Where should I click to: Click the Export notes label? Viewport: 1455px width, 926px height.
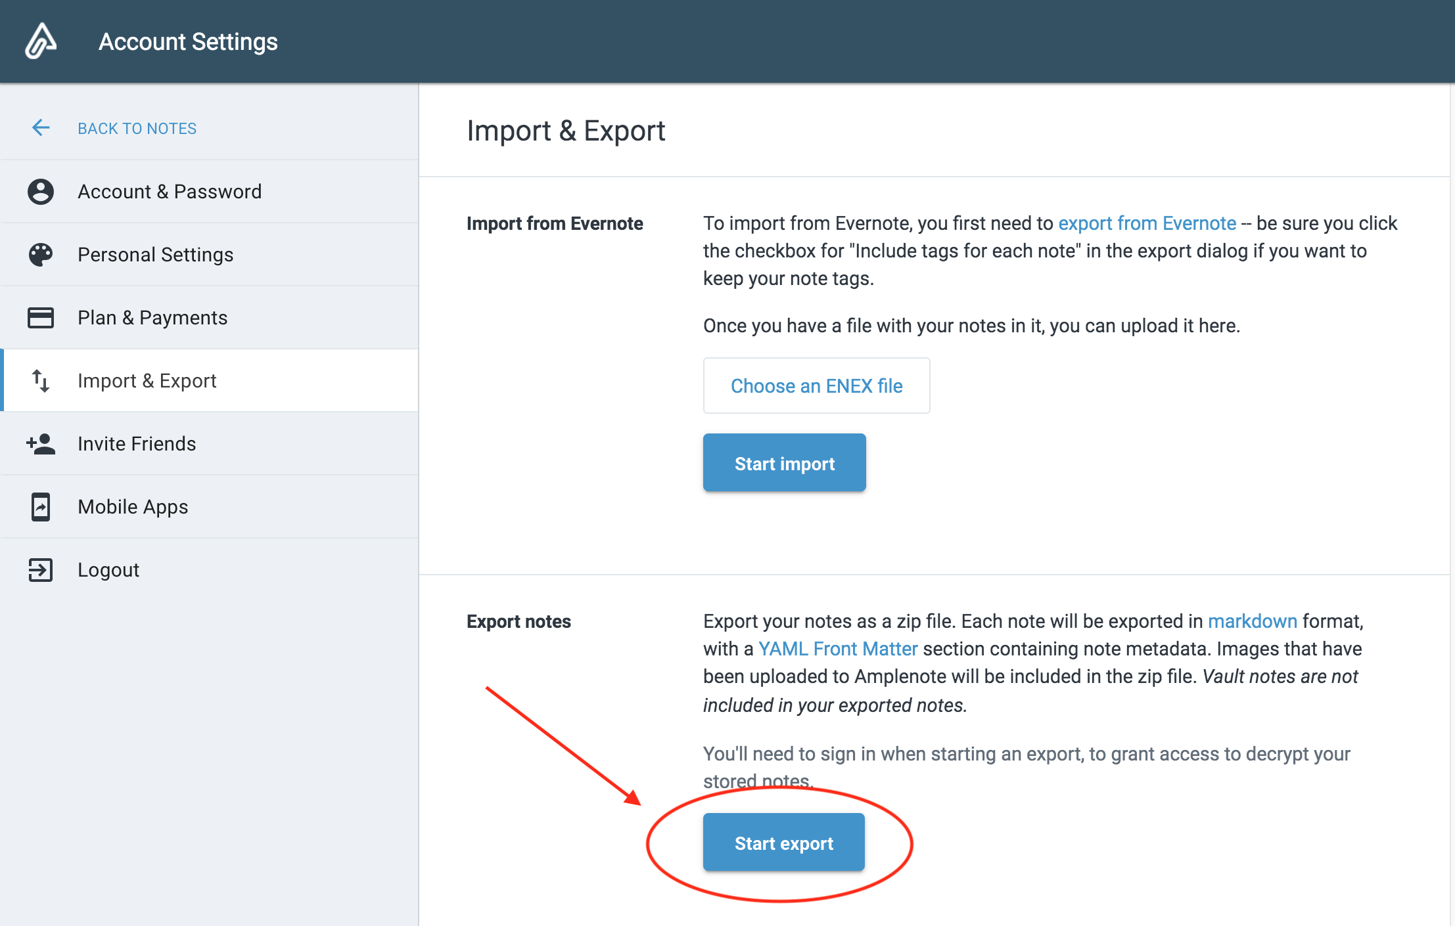519,621
